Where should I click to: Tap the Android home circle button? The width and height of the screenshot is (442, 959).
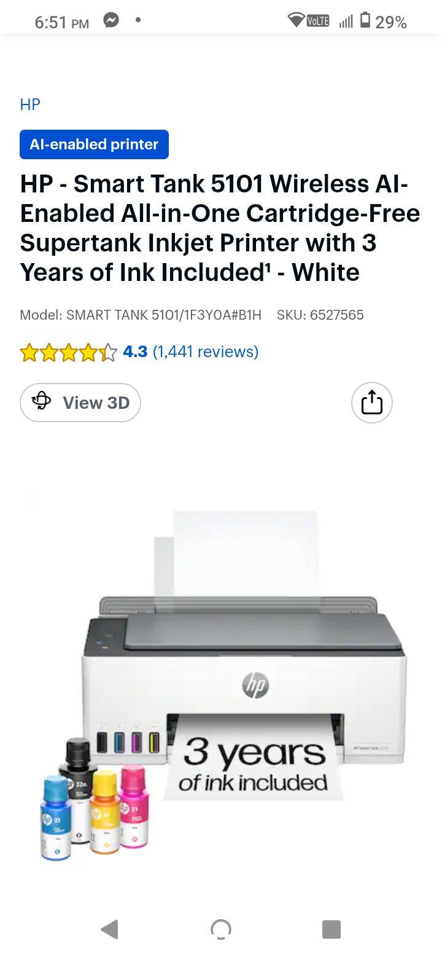click(221, 929)
